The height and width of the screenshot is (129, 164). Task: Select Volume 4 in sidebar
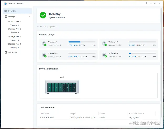tap(14, 48)
